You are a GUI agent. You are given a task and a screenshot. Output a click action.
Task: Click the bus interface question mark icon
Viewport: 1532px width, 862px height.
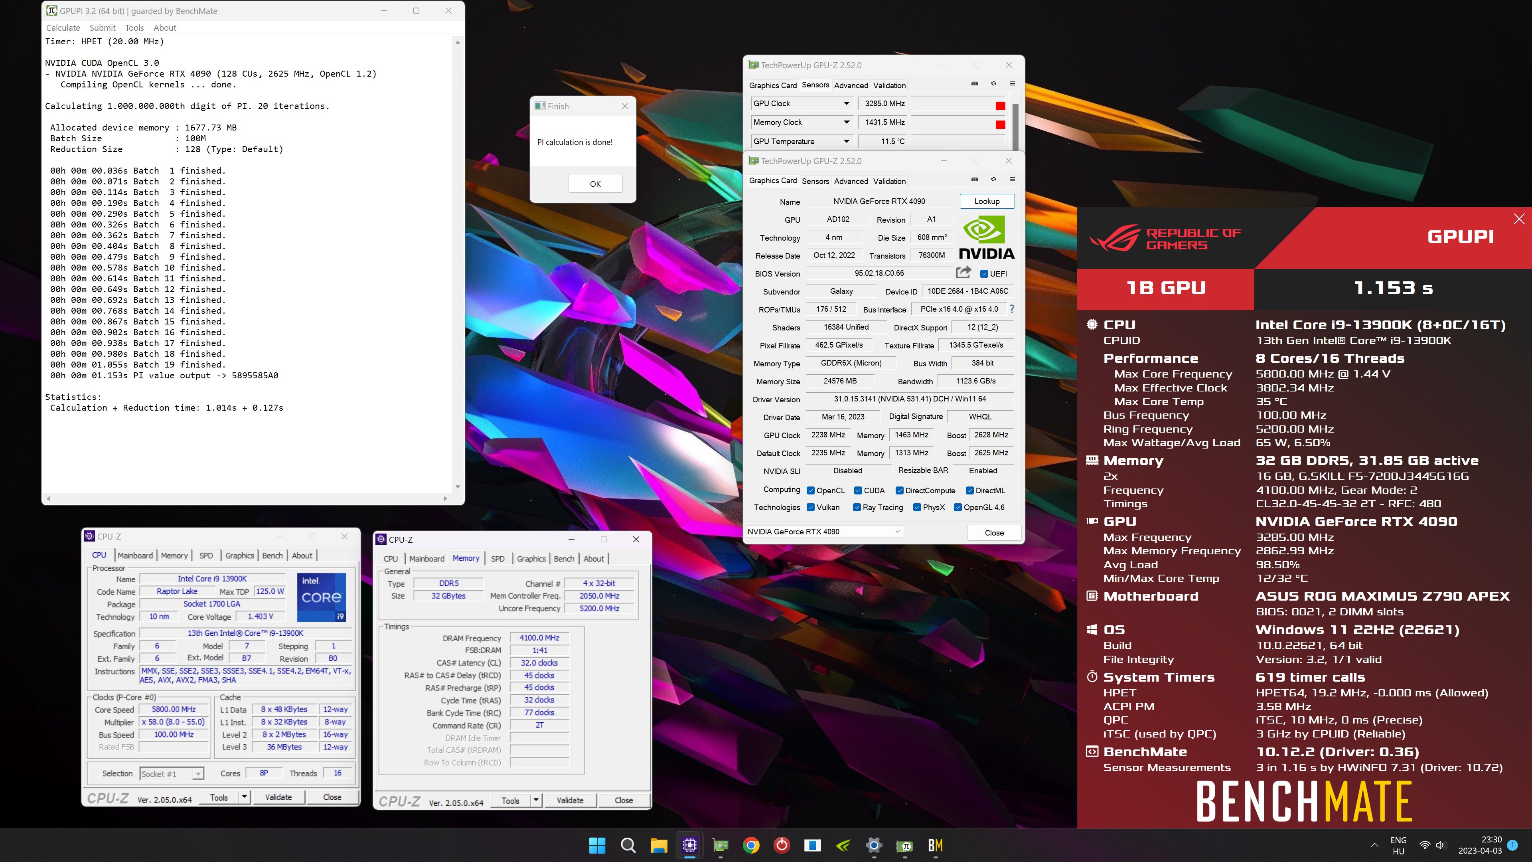point(1012,309)
